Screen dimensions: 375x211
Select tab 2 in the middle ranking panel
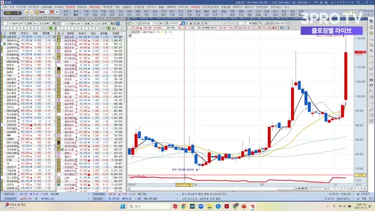pyautogui.click(x=67, y=28)
